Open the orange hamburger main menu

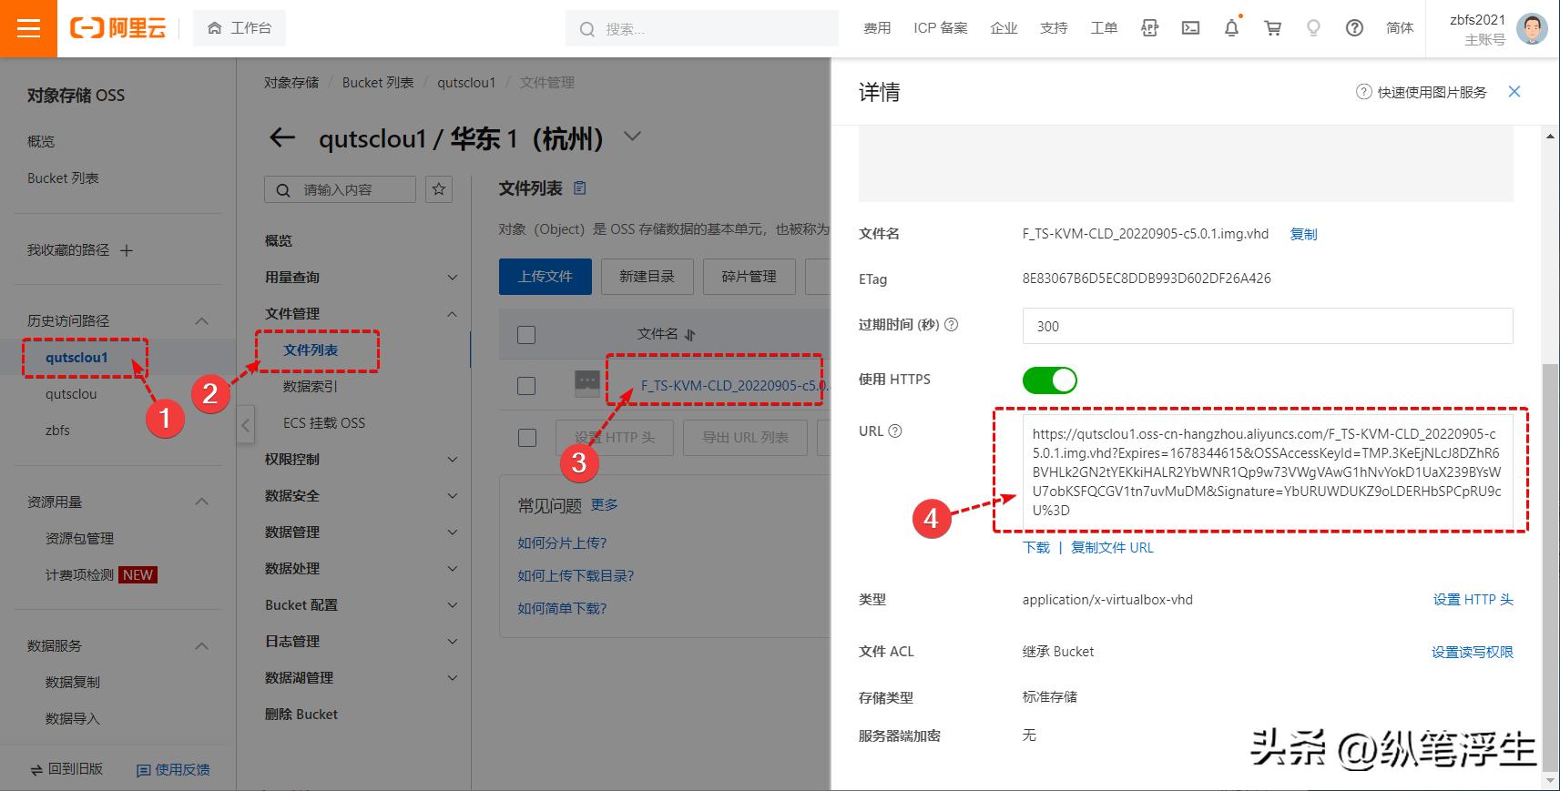(x=28, y=28)
